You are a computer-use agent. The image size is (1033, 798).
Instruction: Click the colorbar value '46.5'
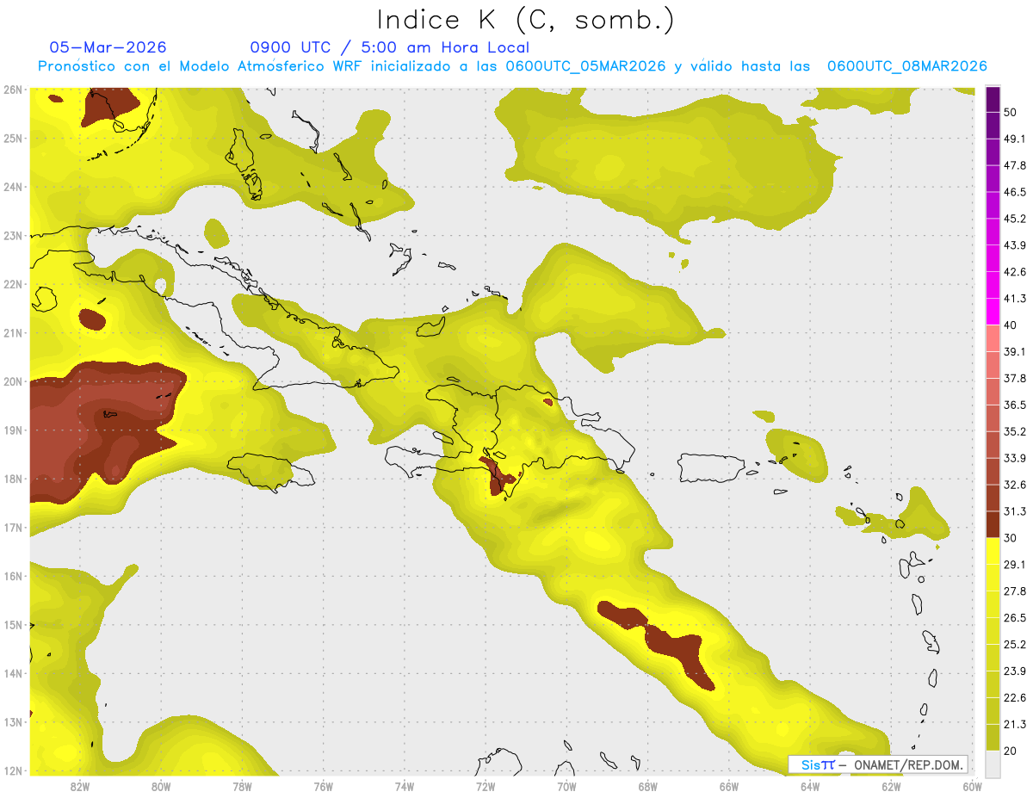pyautogui.click(x=1015, y=192)
